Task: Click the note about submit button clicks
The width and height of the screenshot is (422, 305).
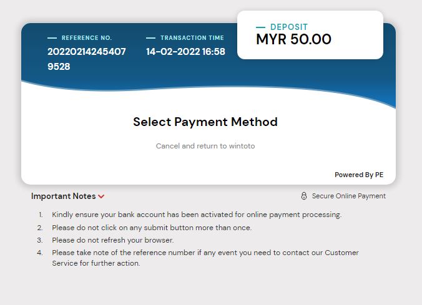Action: coord(152,228)
